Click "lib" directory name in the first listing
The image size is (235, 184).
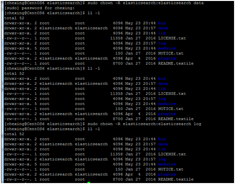coord(162,33)
